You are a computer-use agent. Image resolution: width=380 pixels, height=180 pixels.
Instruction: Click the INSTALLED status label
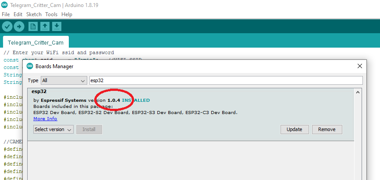[x=136, y=100]
